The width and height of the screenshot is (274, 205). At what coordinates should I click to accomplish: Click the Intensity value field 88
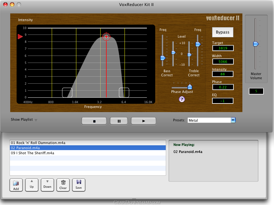tap(223, 74)
